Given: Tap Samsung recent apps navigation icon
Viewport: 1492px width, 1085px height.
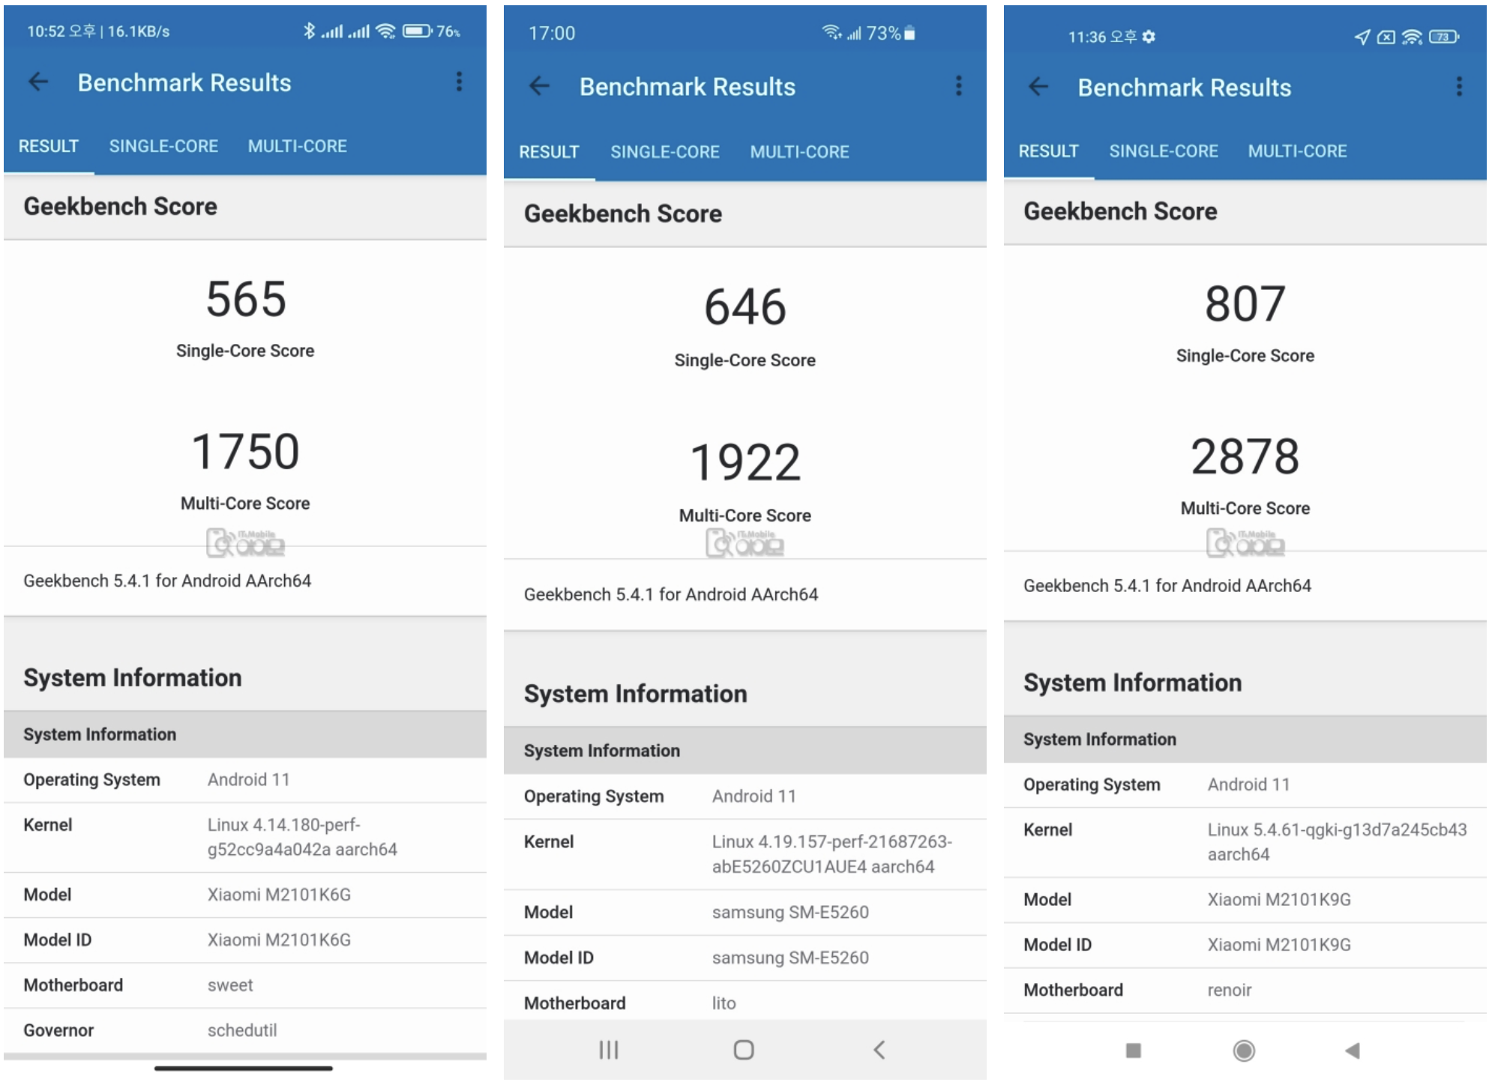Looking at the screenshot, I should tap(608, 1050).
